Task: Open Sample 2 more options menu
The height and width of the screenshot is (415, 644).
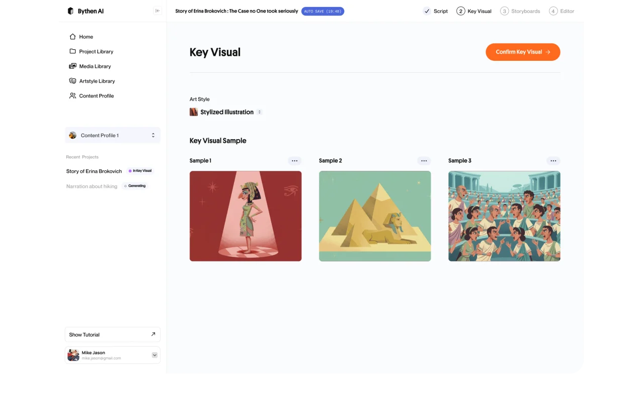Action: tap(424, 161)
